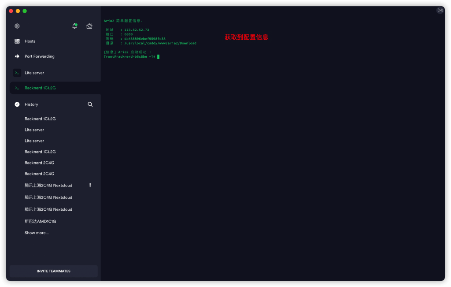Select the highlighted green Racknerd 1C1.2G tab
The width and height of the screenshot is (451, 287).
tap(40, 88)
